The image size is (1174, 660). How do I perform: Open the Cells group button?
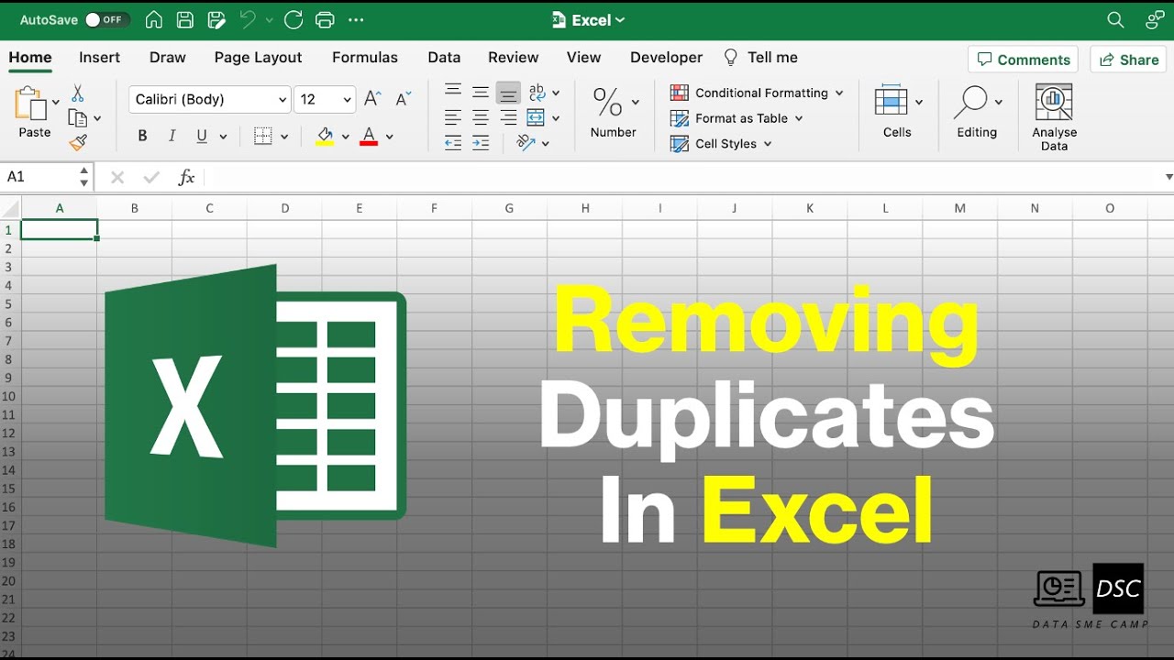click(897, 112)
